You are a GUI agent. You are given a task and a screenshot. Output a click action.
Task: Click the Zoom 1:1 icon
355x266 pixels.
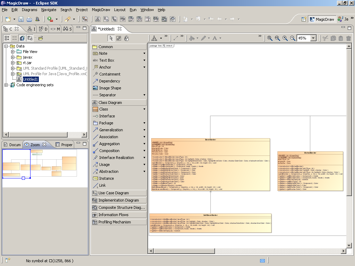click(x=277, y=38)
